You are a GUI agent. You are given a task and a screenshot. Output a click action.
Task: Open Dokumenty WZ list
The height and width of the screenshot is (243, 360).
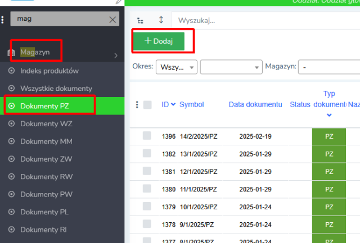46,123
